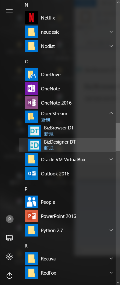Click the OpenStream folder icon
The image size is (120, 285).
31,117
